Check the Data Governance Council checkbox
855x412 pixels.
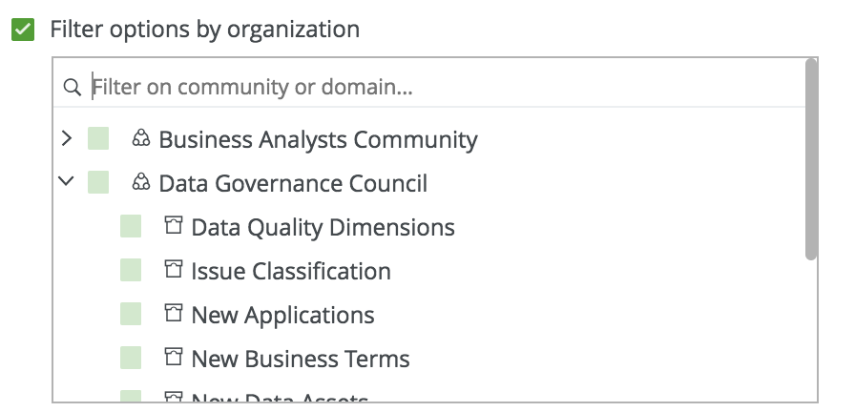point(98,182)
